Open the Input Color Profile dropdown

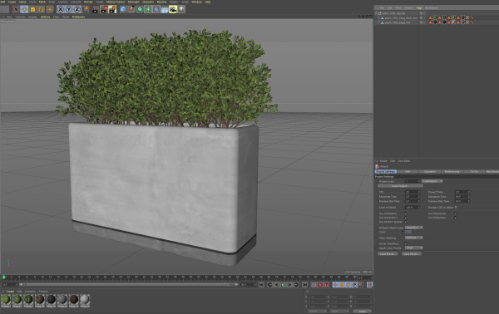coord(413,248)
